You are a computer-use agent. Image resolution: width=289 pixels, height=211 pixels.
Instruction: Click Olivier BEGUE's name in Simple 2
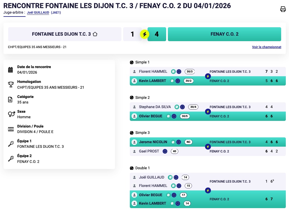point(150,116)
